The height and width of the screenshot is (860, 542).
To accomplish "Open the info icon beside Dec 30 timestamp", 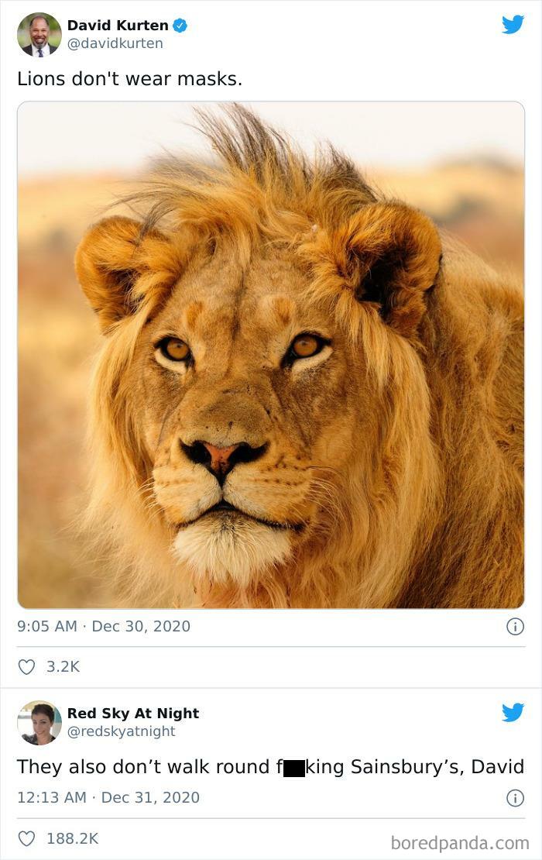I will pyautogui.click(x=515, y=627).
